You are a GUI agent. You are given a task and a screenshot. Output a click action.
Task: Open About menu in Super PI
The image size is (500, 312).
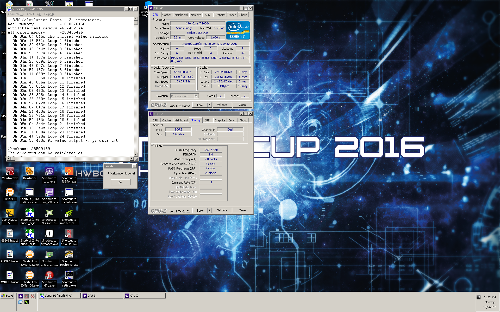click(x=34, y=14)
